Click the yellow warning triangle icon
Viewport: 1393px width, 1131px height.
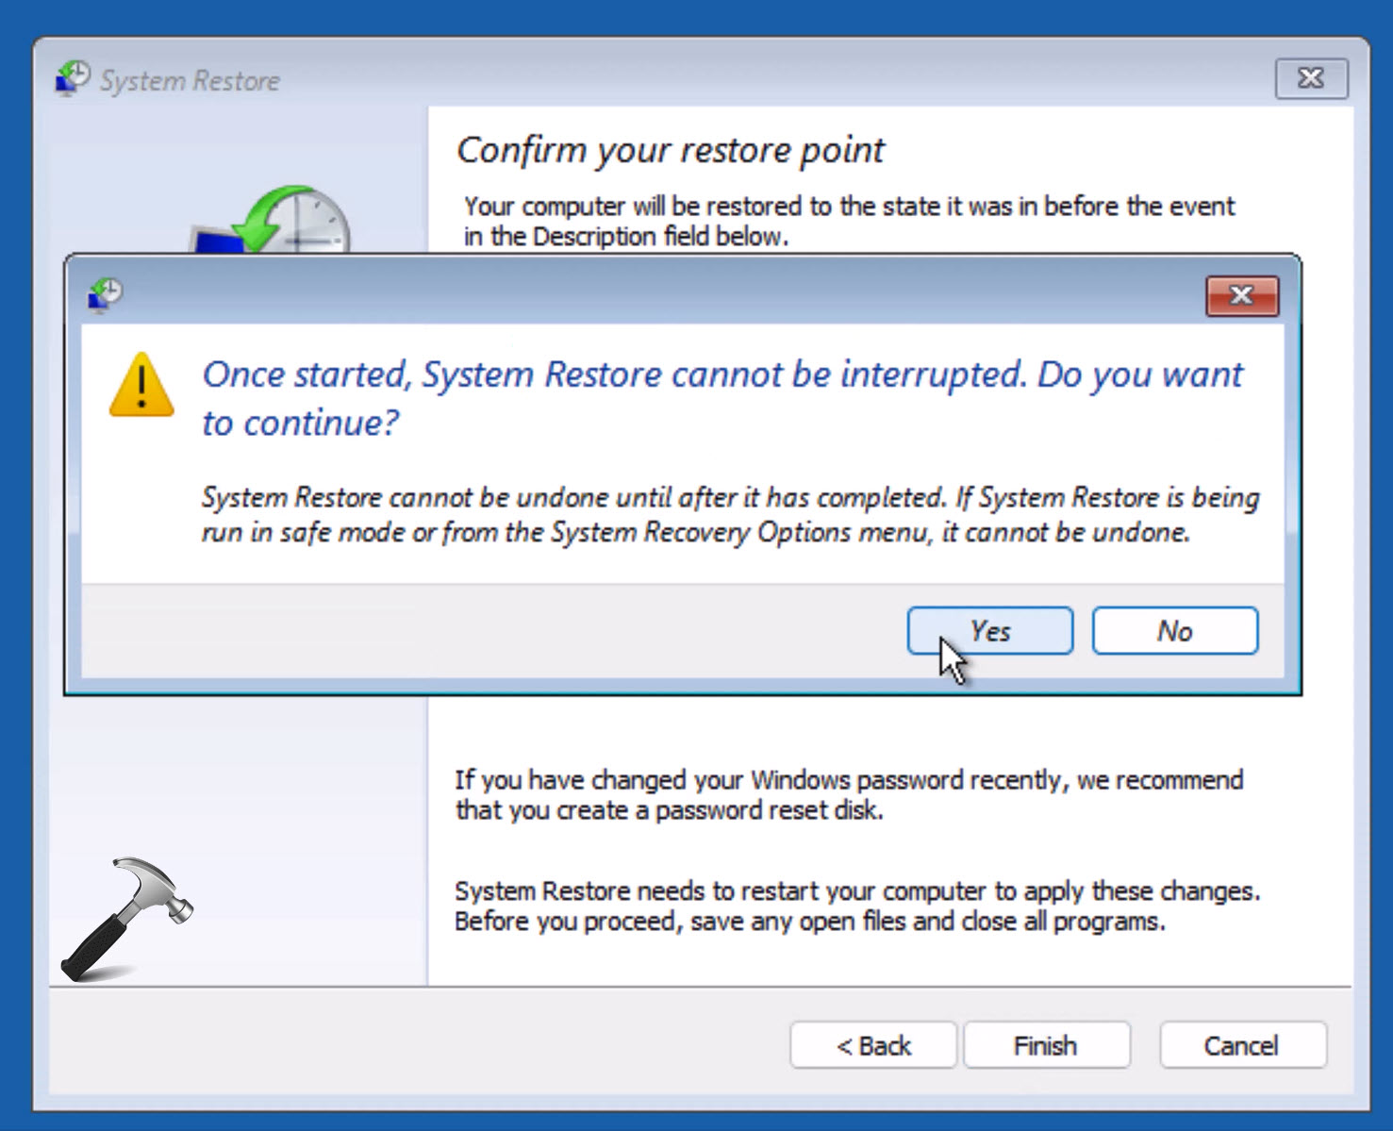click(x=141, y=386)
